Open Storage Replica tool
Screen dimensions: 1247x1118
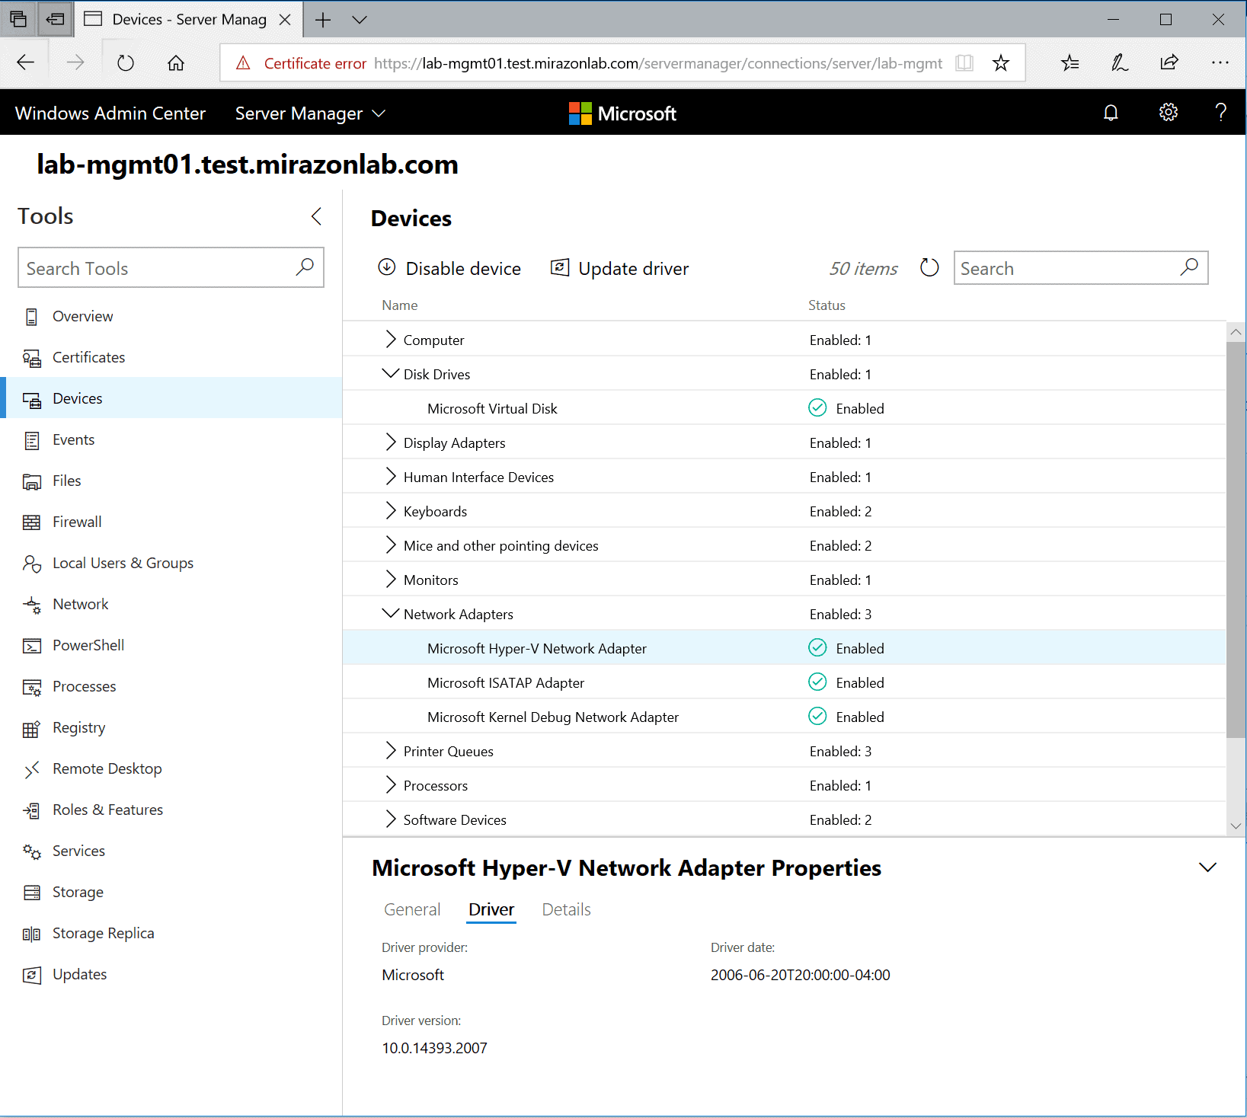point(103,933)
